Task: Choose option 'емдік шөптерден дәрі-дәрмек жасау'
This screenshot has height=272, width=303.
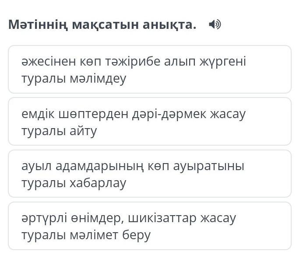Action: pyautogui.click(x=150, y=122)
